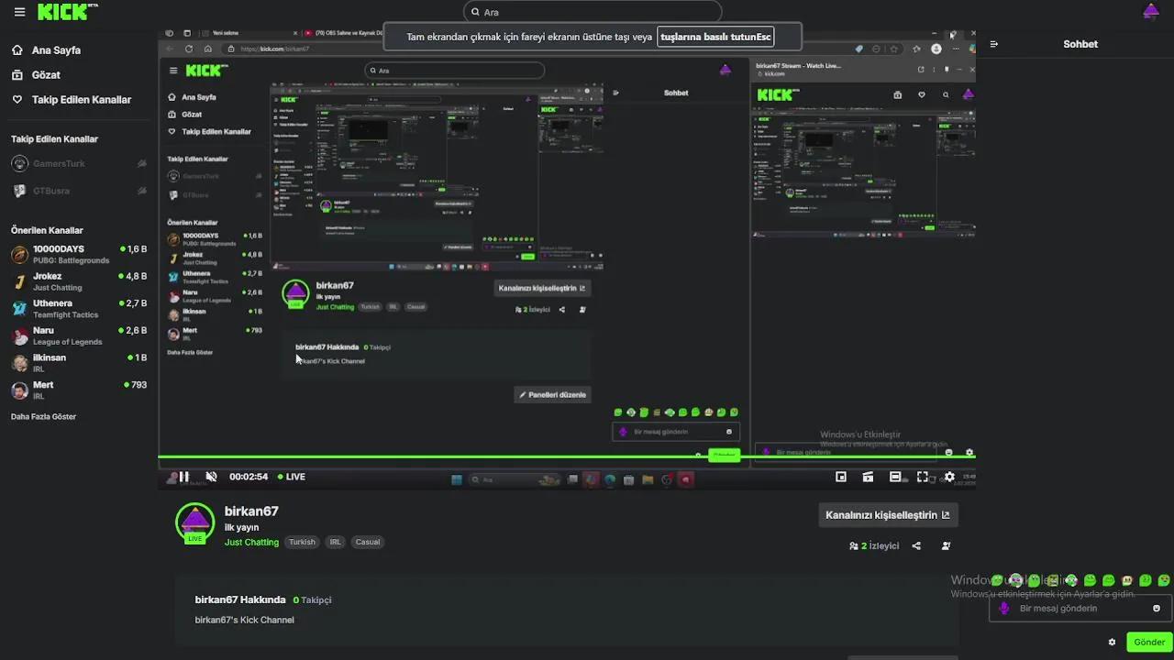Click the user profile avatar in top right

click(x=1150, y=12)
